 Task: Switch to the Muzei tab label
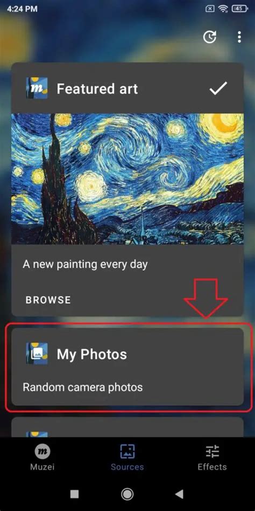pos(42,467)
